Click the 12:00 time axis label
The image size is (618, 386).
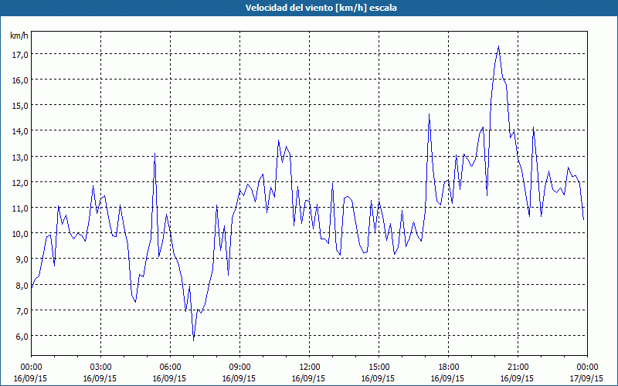310,367
